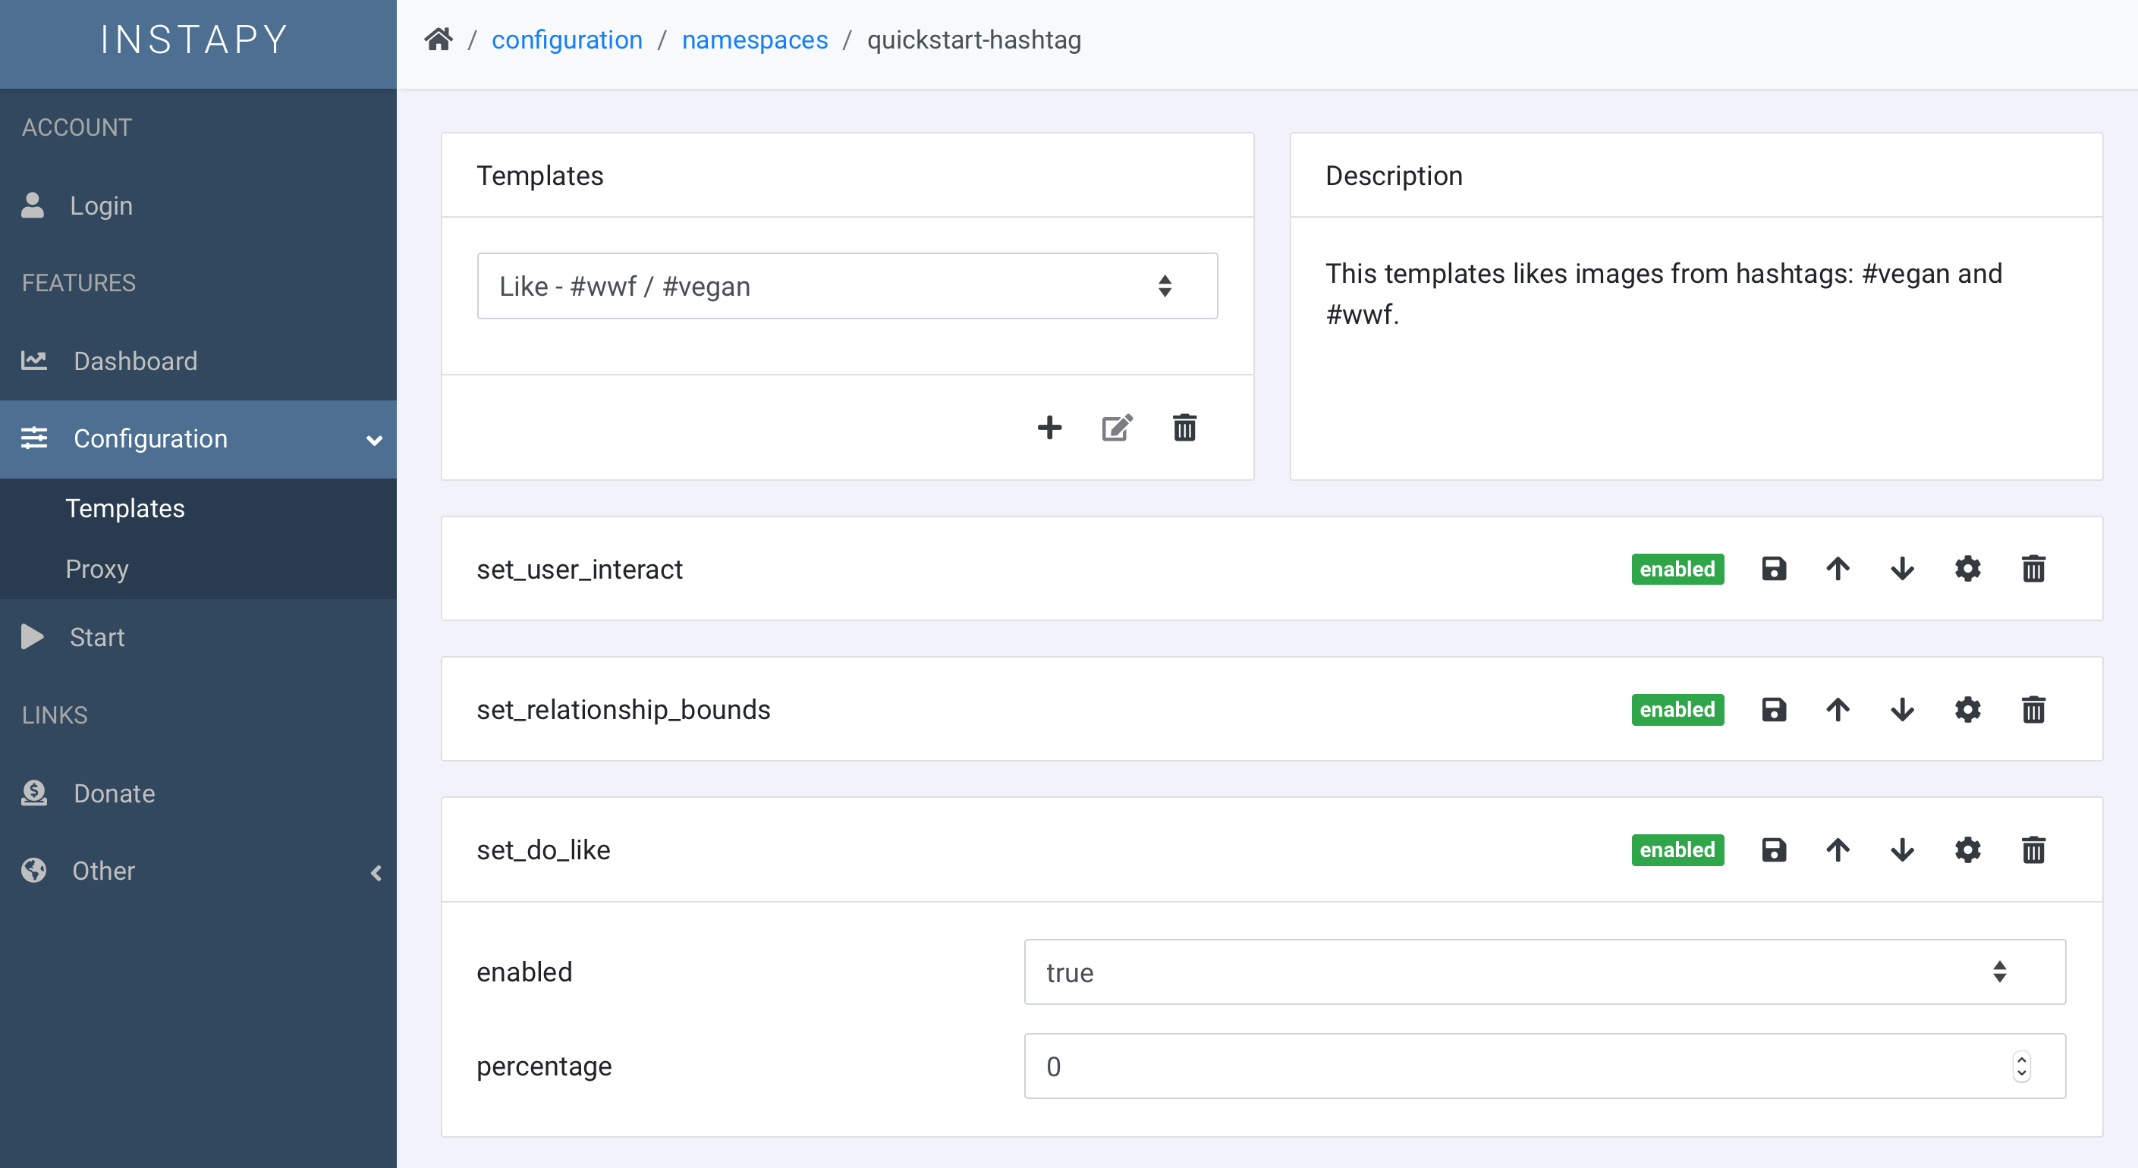Click the settings gear icon for set_do_like
Image resolution: width=2138 pixels, height=1168 pixels.
(x=1967, y=849)
